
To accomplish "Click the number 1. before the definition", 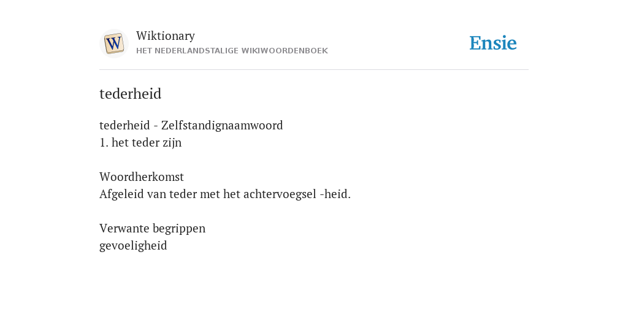I will (x=104, y=142).
